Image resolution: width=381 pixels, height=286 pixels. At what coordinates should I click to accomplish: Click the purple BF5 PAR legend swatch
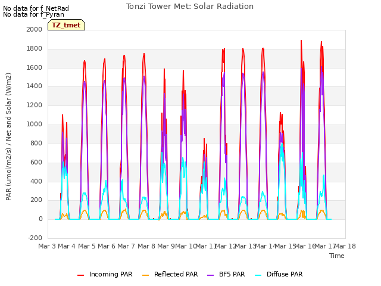(210, 275)
